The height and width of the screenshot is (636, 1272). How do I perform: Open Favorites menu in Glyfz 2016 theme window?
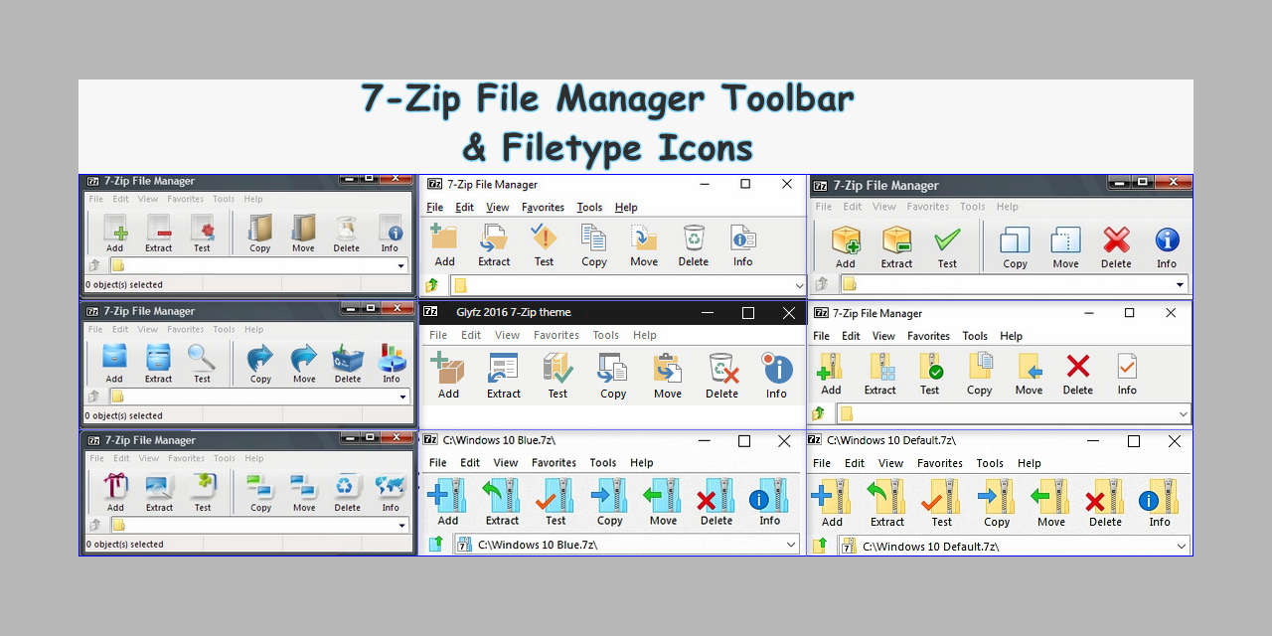[556, 335]
